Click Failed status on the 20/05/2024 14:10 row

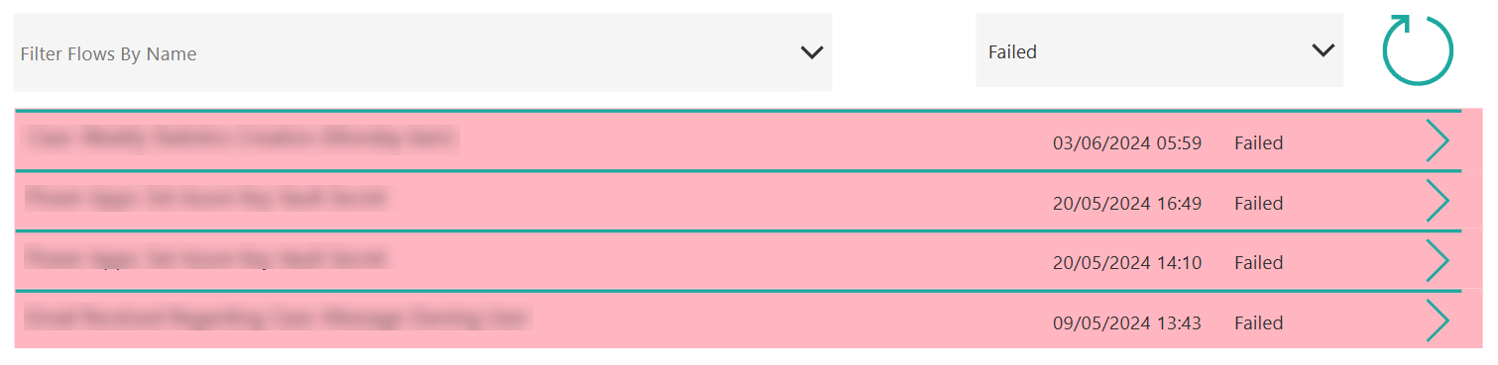pos(1259,263)
